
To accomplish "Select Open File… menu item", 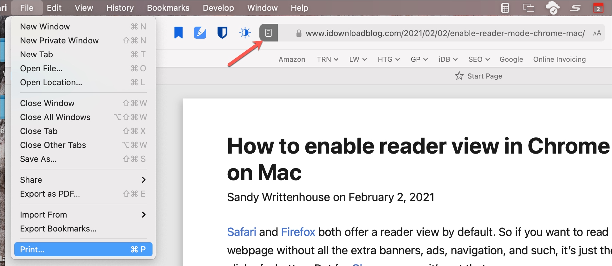I will pyautogui.click(x=83, y=68).
